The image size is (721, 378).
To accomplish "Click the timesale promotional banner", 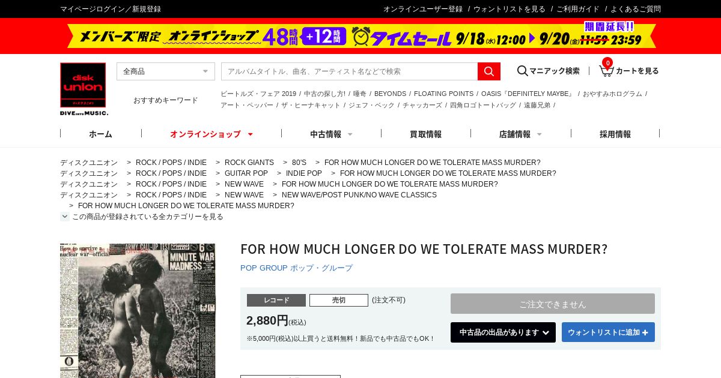I will tap(360, 36).
